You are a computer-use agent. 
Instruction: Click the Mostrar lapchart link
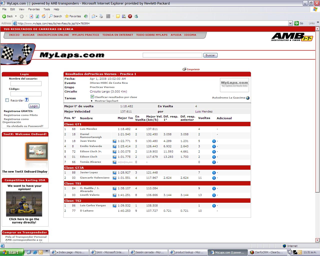[106, 101]
